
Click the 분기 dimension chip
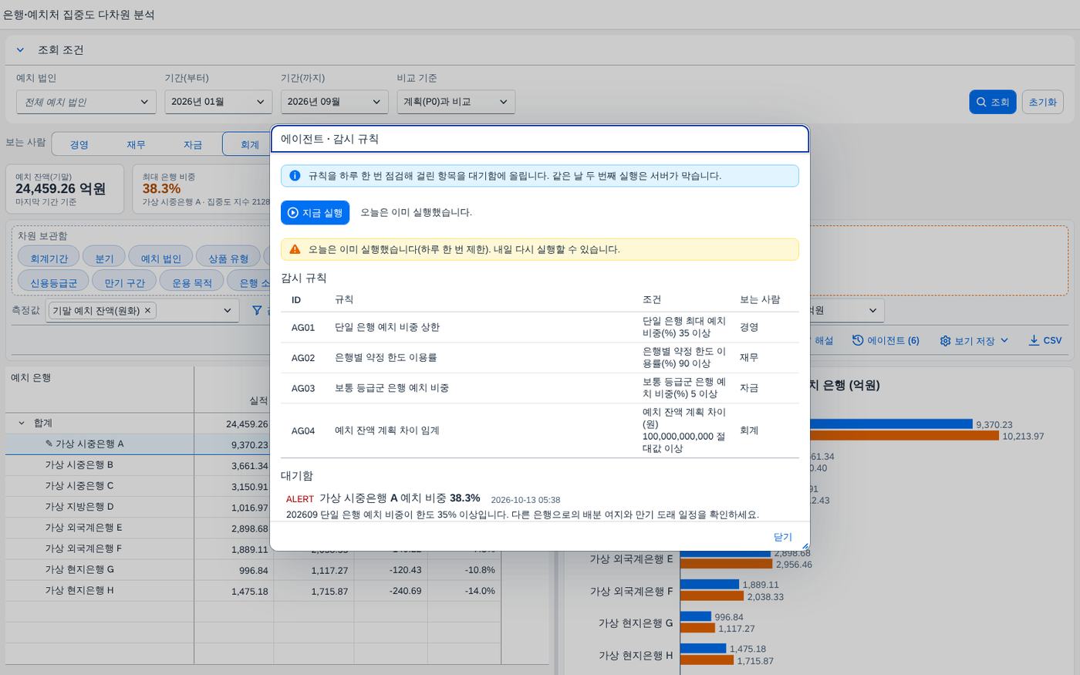[x=104, y=258]
